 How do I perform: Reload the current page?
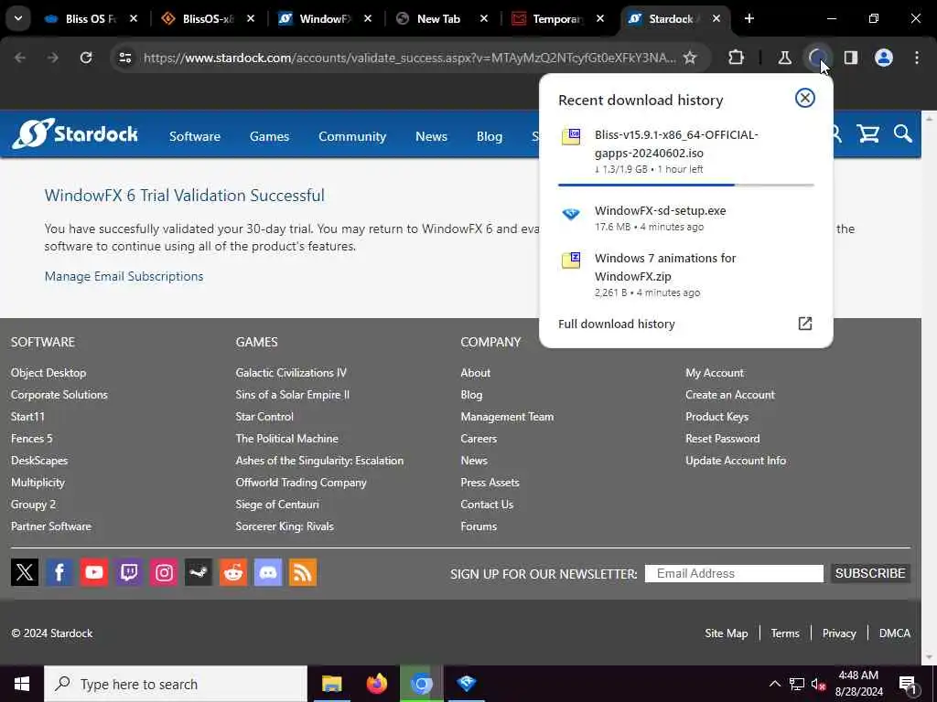pos(86,58)
